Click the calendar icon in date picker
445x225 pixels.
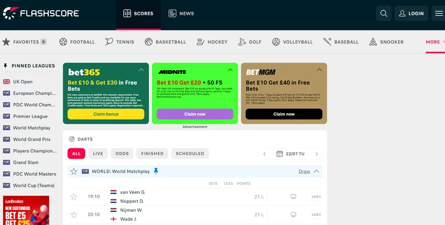click(280, 153)
